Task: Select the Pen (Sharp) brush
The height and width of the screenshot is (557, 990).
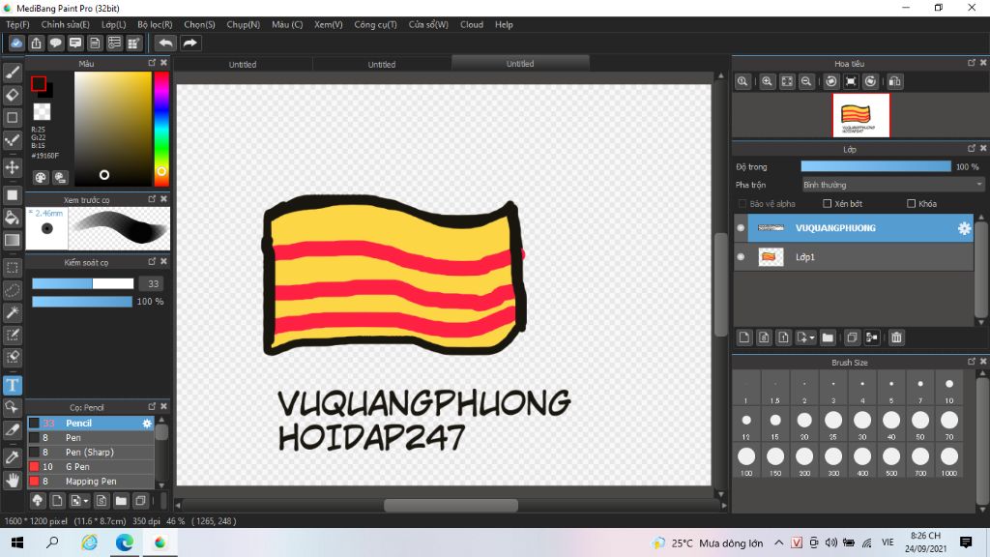Action: click(x=90, y=453)
